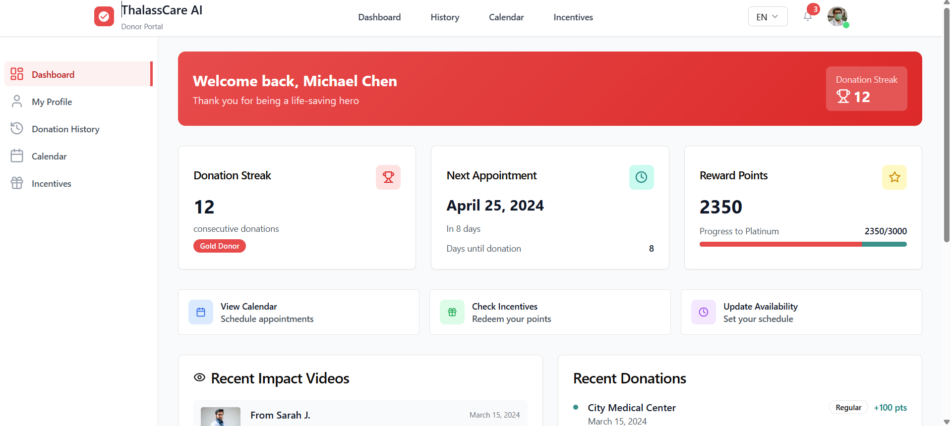The width and height of the screenshot is (951, 426).
Task: Click the "Recent Donations" heading
Action: click(630, 378)
